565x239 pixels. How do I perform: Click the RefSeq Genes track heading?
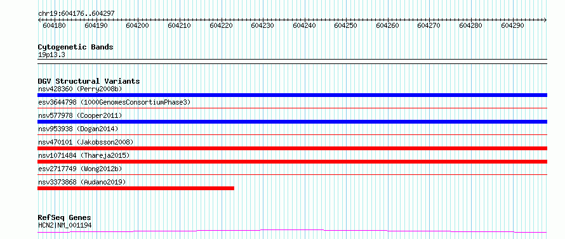pos(64,218)
